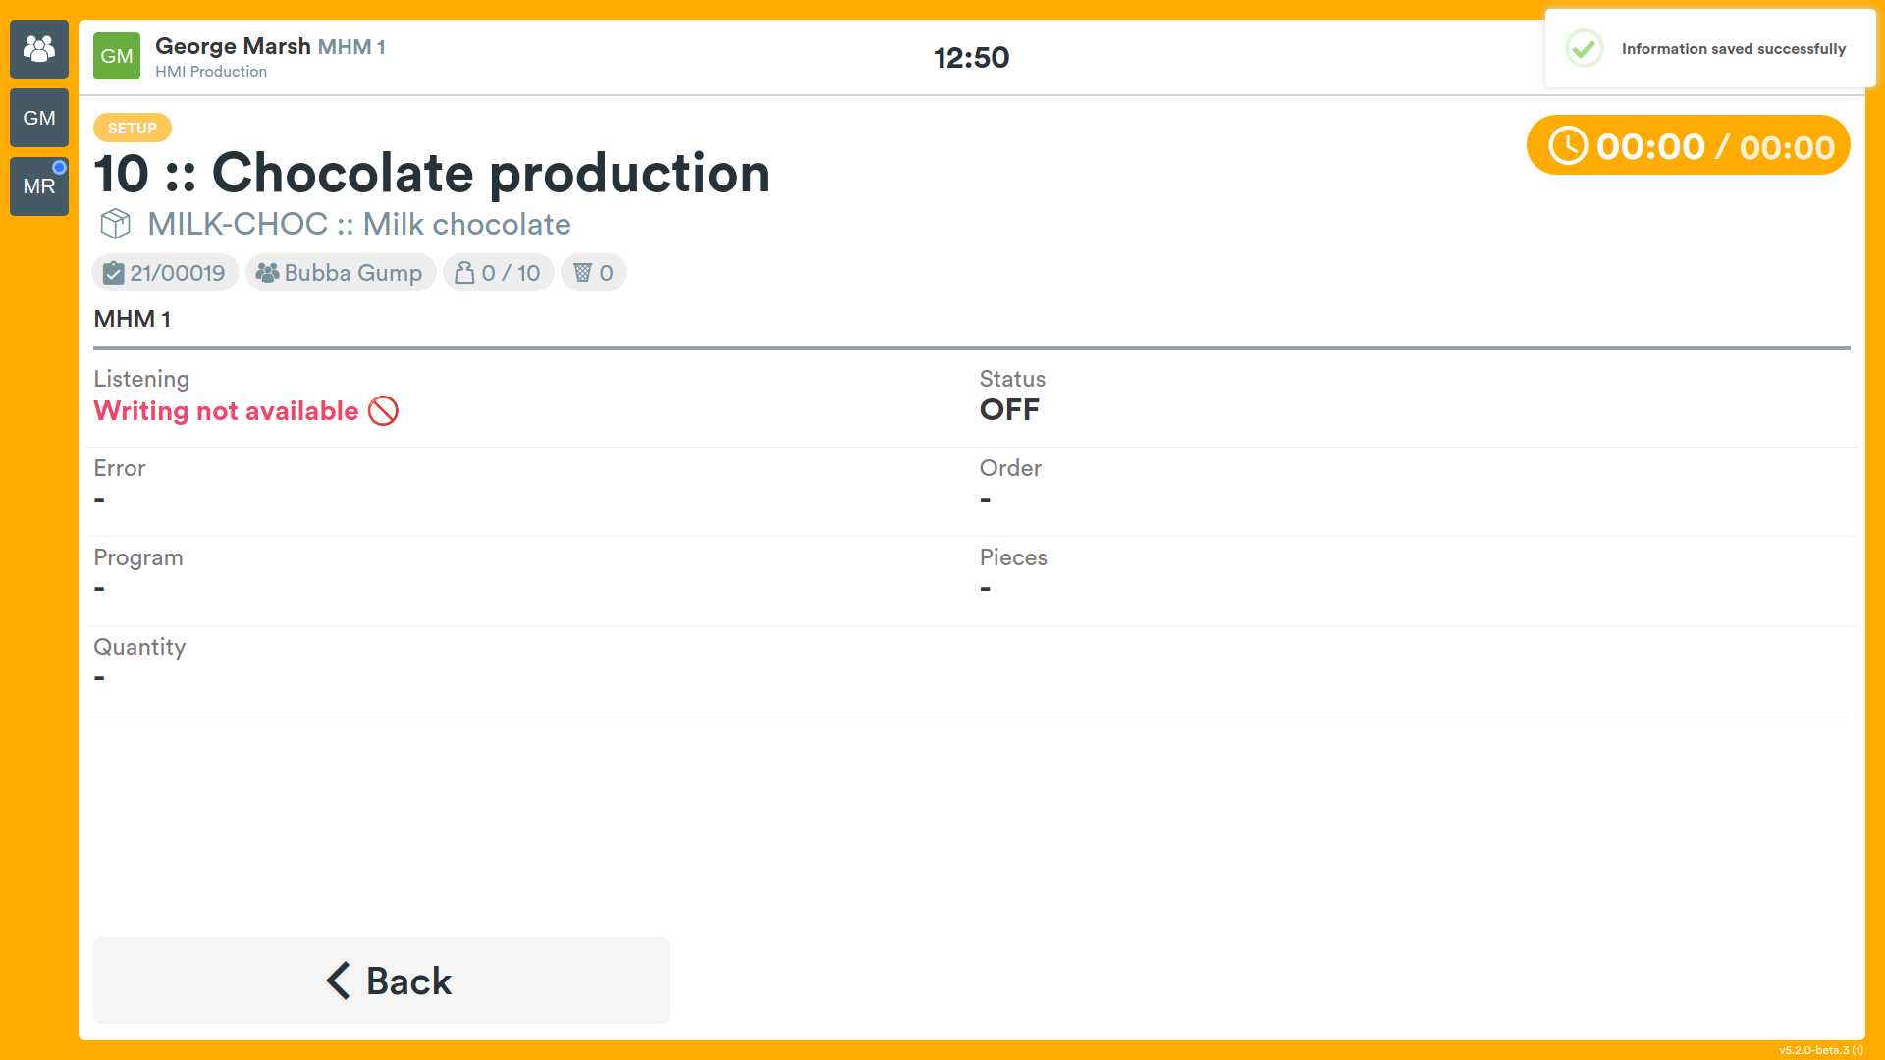Select the GM user tile in sidebar
The height and width of the screenshot is (1060, 1885).
(x=39, y=118)
